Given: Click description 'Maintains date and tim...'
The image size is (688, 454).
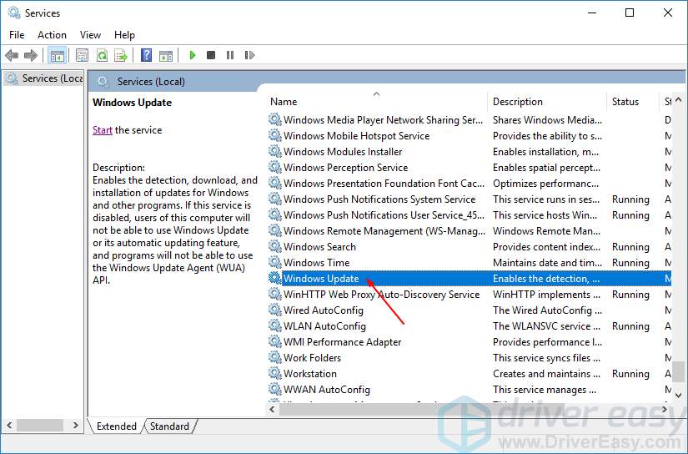Looking at the screenshot, I should (x=547, y=263).
